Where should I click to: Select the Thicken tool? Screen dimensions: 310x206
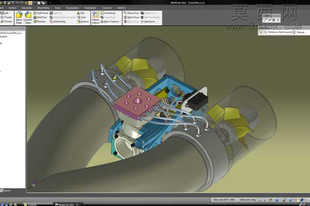(x=6, y=21)
